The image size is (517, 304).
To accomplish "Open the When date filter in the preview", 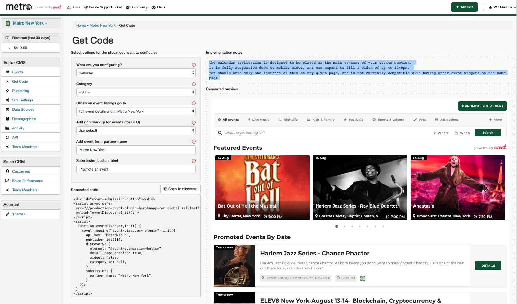I will coord(462,133).
